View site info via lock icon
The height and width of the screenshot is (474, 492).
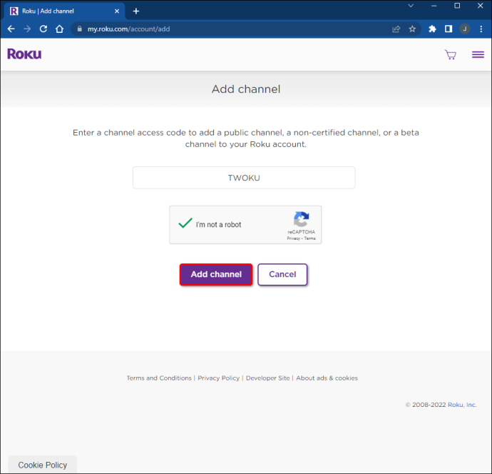click(80, 29)
